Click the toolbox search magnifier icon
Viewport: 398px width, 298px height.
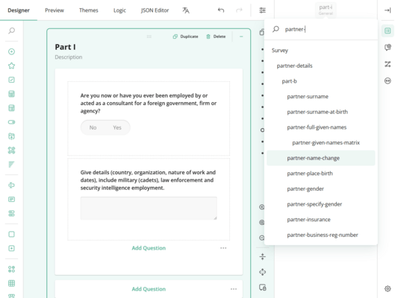pos(11,31)
